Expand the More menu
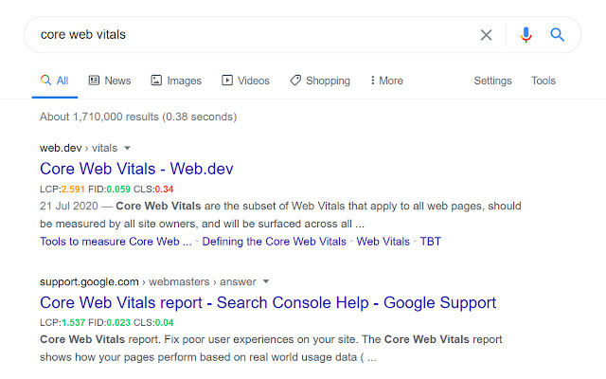Screen dimensions: 606x379 [386, 81]
